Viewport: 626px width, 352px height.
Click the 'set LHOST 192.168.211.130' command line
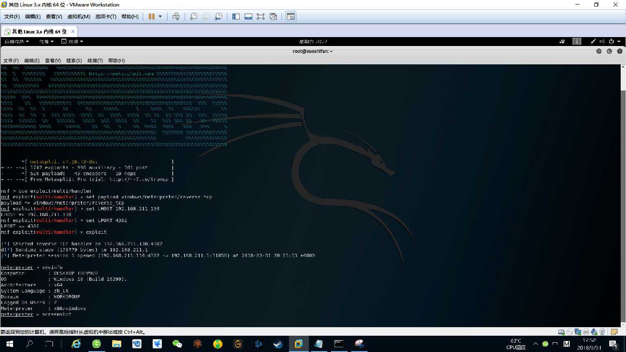[x=80, y=209]
